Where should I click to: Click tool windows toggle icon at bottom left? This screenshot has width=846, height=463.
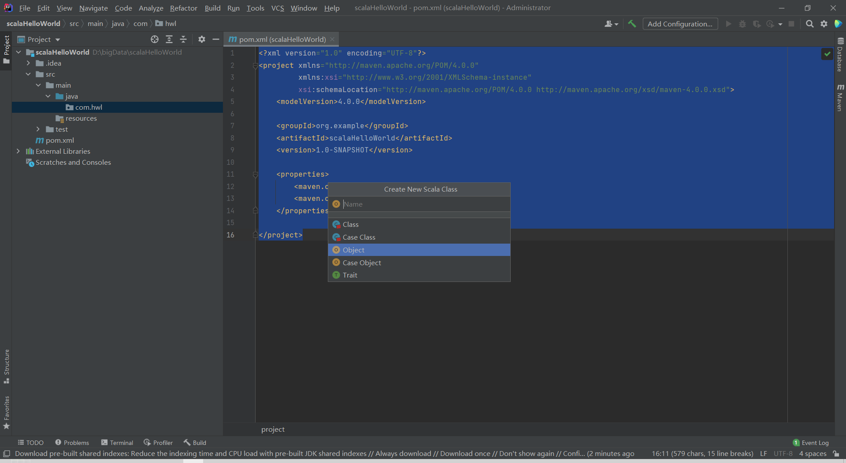pos(7,454)
